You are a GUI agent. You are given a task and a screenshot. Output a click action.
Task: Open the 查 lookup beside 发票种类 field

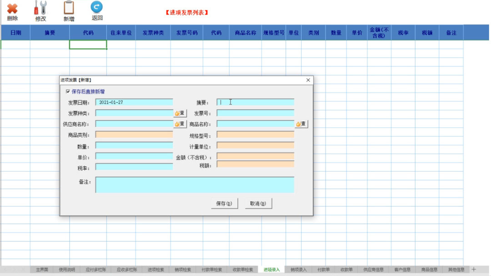pos(180,113)
